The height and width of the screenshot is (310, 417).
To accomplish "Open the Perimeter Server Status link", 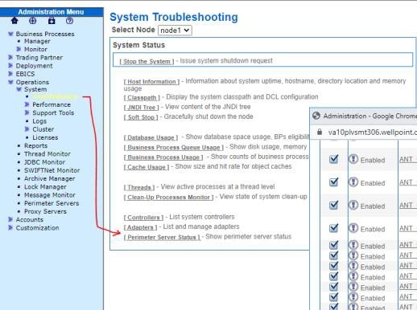I will click(x=162, y=238).
